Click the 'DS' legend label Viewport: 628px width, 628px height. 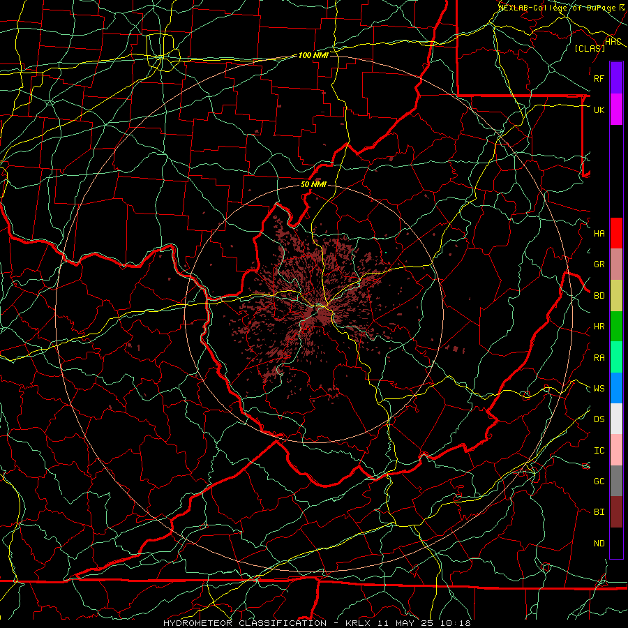point(599,419)
